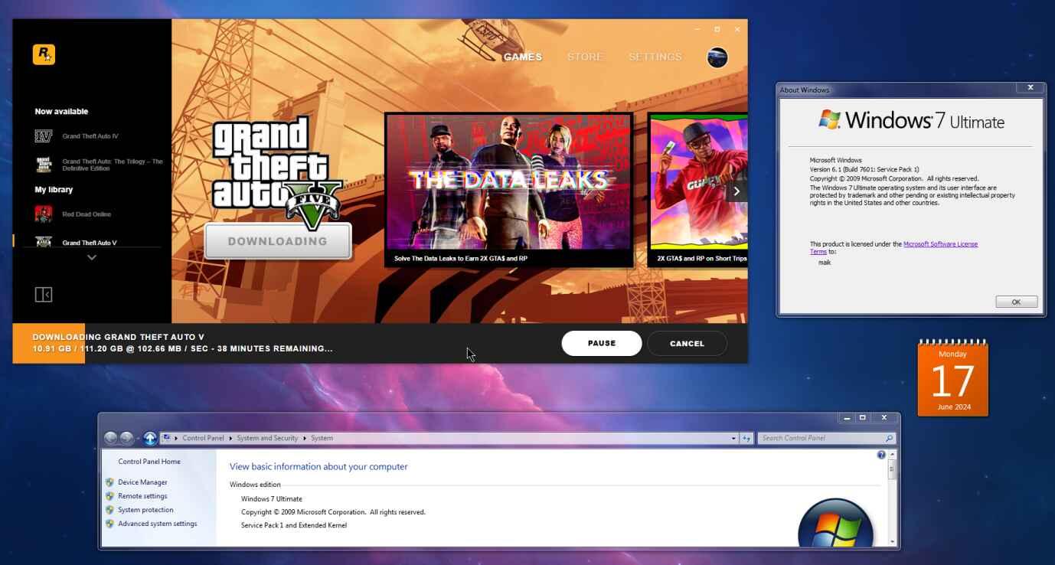
Task: Click OK in About Windows dialog
Action: (1016, 302)
